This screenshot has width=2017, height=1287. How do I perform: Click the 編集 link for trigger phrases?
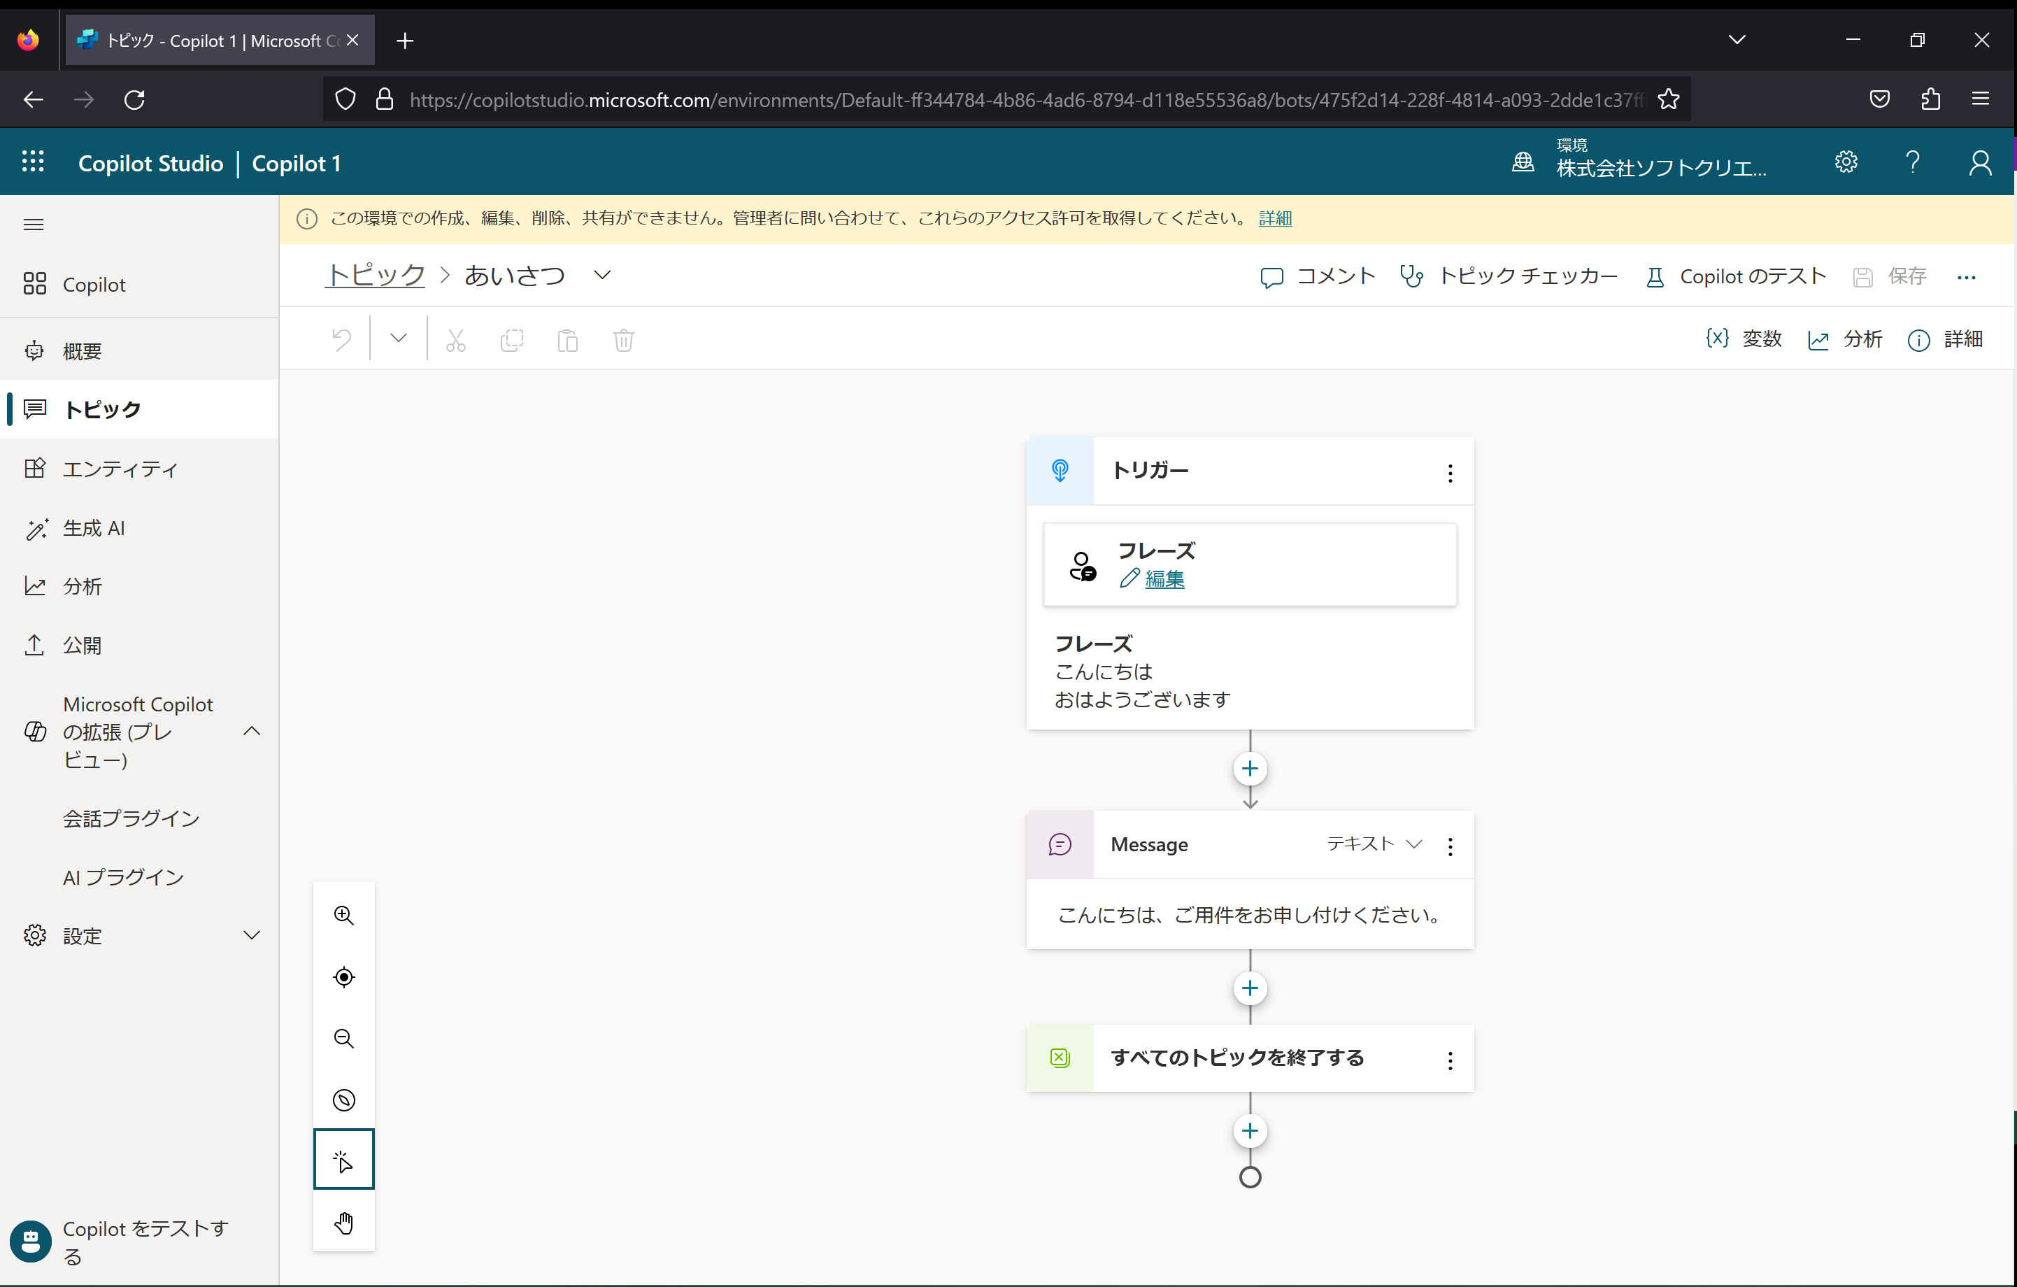point(1164,579)
